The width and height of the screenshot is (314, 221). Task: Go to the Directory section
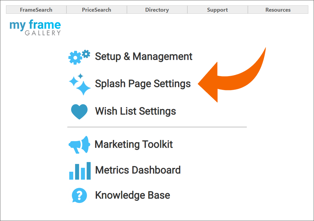click(157, 10)
